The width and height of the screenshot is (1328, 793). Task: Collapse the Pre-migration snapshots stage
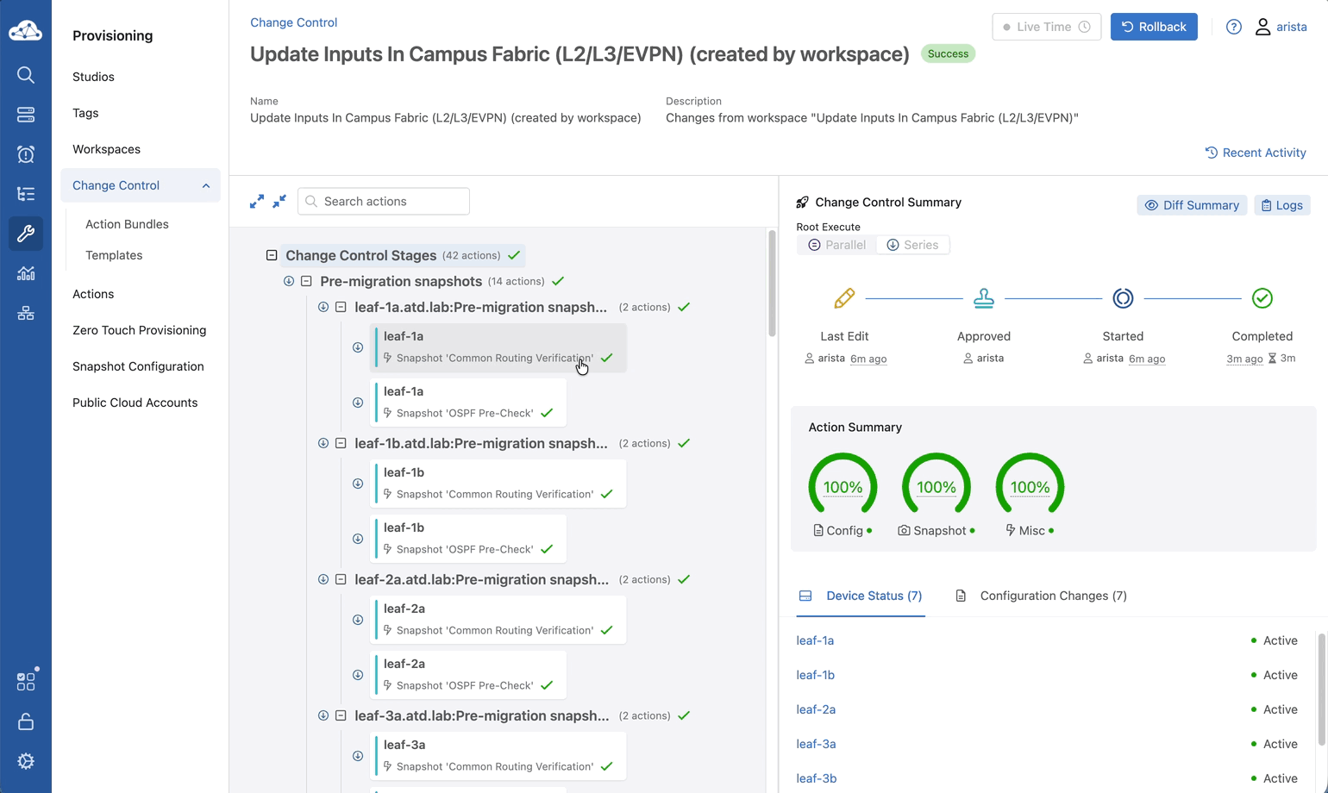coord(306,281)
